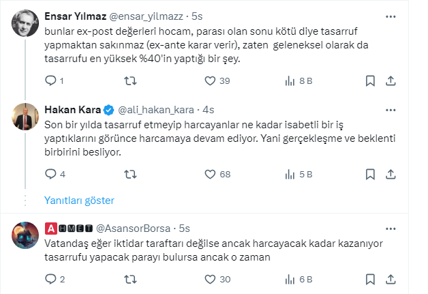
Task: View analytics of Hakan Kara's tweet
Action: (x=289, y=175)
